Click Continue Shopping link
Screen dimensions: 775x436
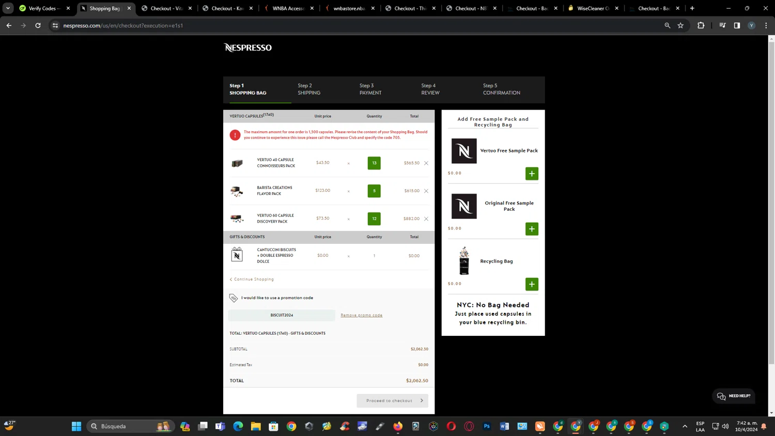click(252, 279)
